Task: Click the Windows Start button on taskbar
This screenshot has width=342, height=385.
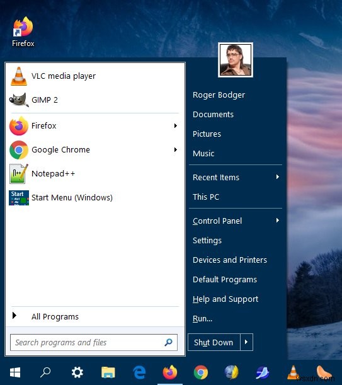Action: click(x=15, y=372)
